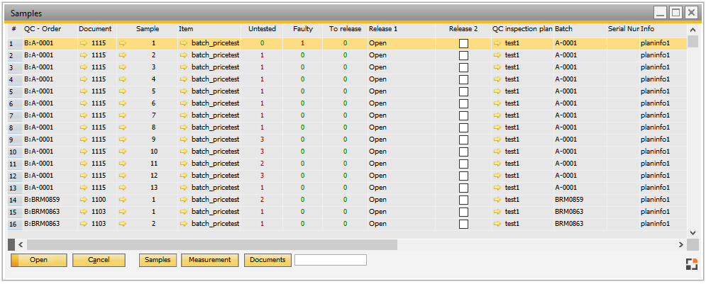Open the QC inspection plan arrow in row 3
706x284 pixels.
pyautogui.click(x=497, y=67)
